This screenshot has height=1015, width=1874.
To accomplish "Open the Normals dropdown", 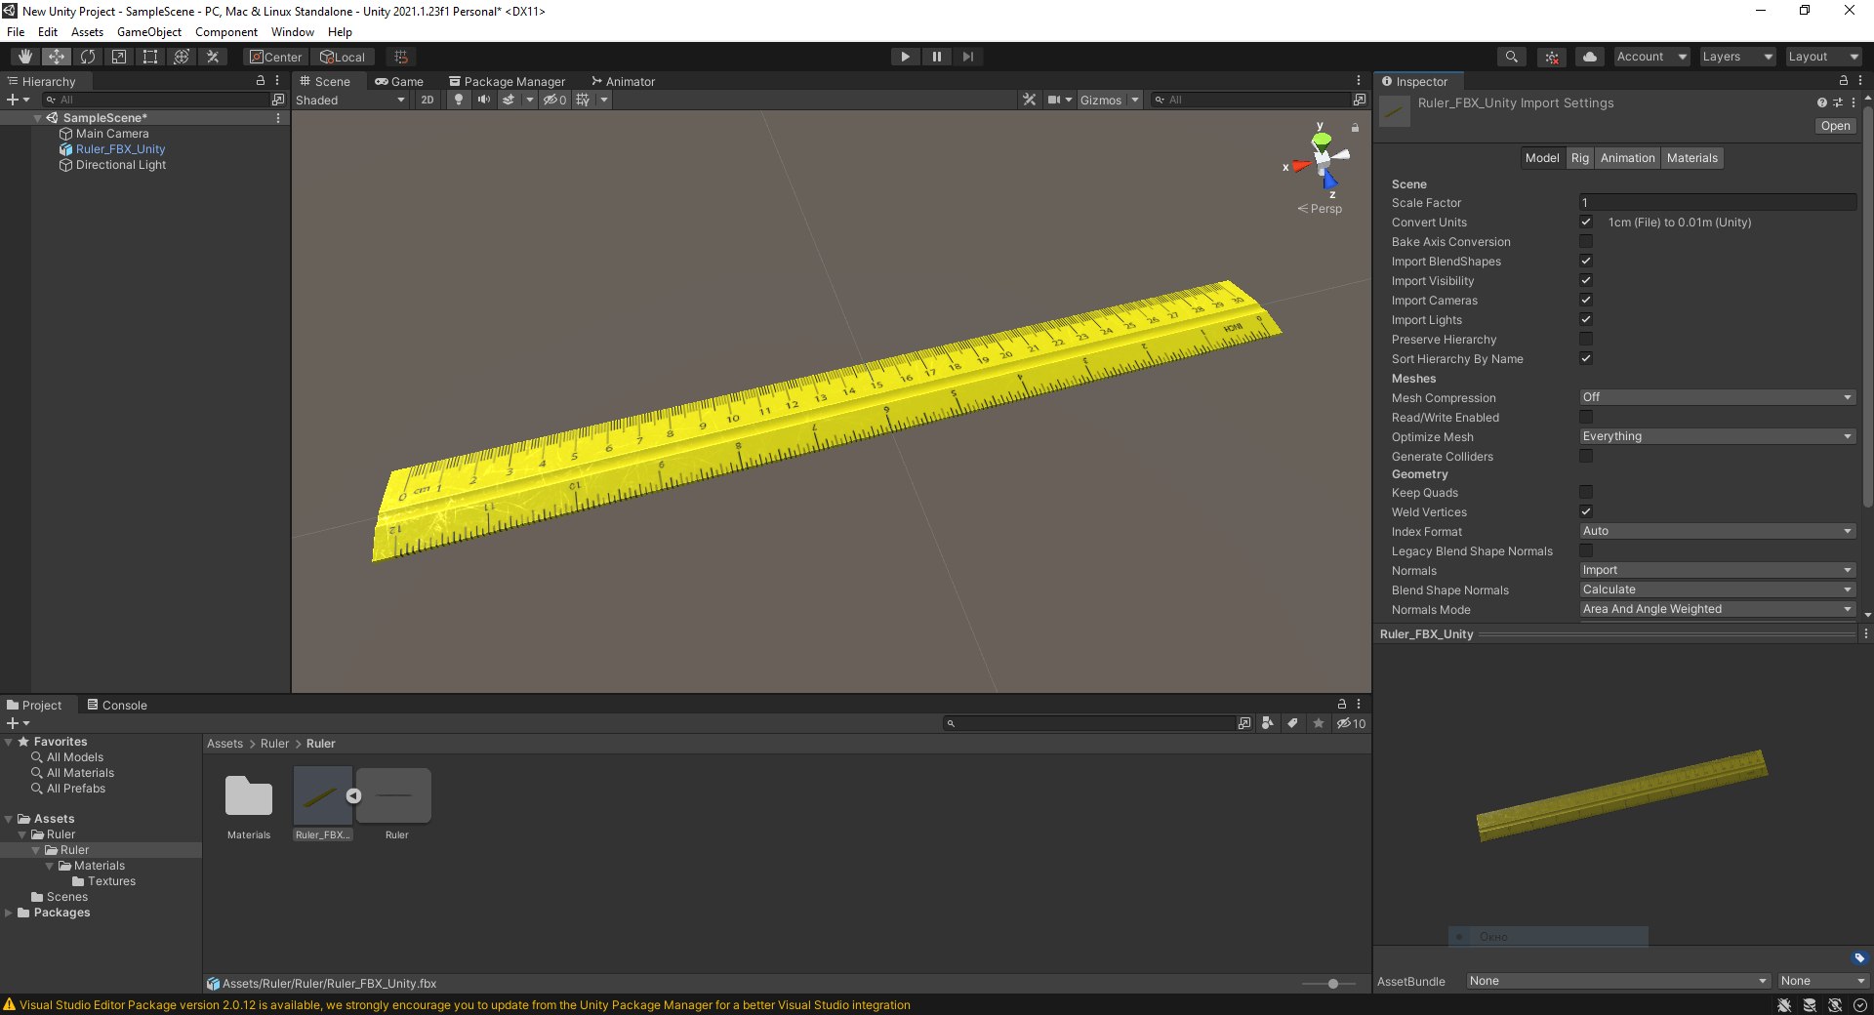I will coord(1717,570).
